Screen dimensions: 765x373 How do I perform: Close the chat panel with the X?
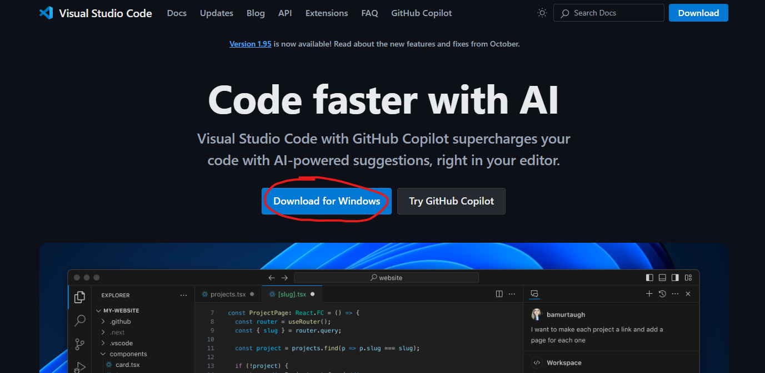pos(688,294)
